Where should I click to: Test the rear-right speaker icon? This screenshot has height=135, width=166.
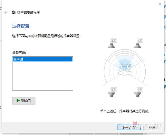pos(139,95)
